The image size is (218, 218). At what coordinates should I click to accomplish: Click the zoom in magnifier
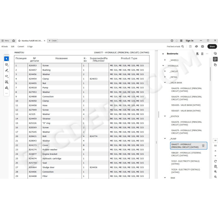coord(216,172)
